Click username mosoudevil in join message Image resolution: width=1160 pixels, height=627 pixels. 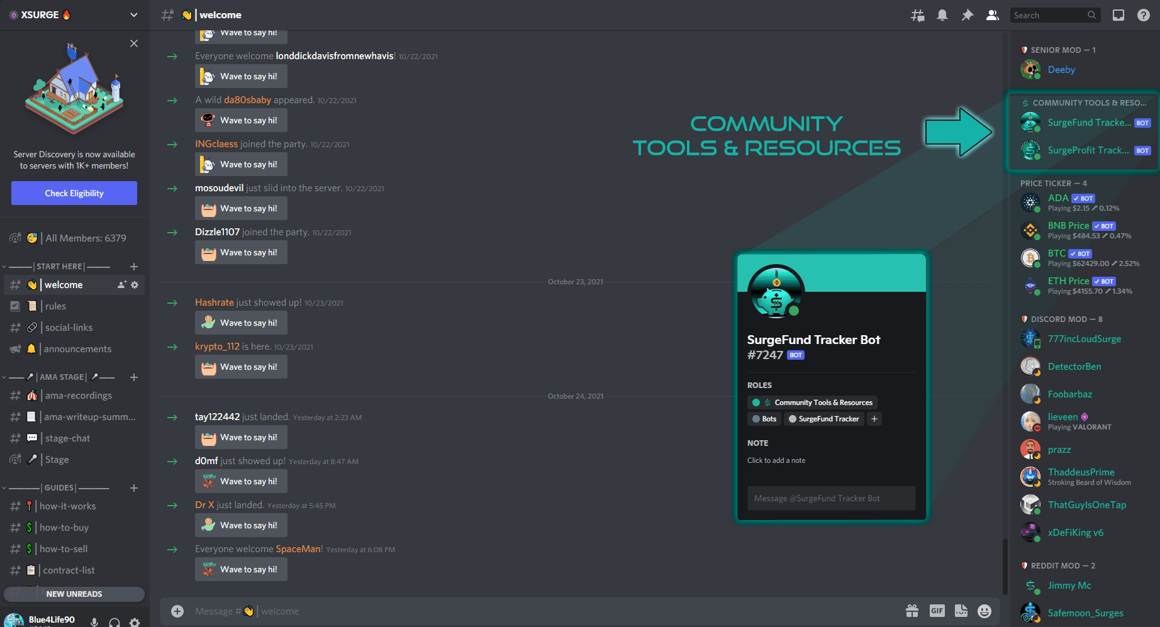(x=219, y=188)
